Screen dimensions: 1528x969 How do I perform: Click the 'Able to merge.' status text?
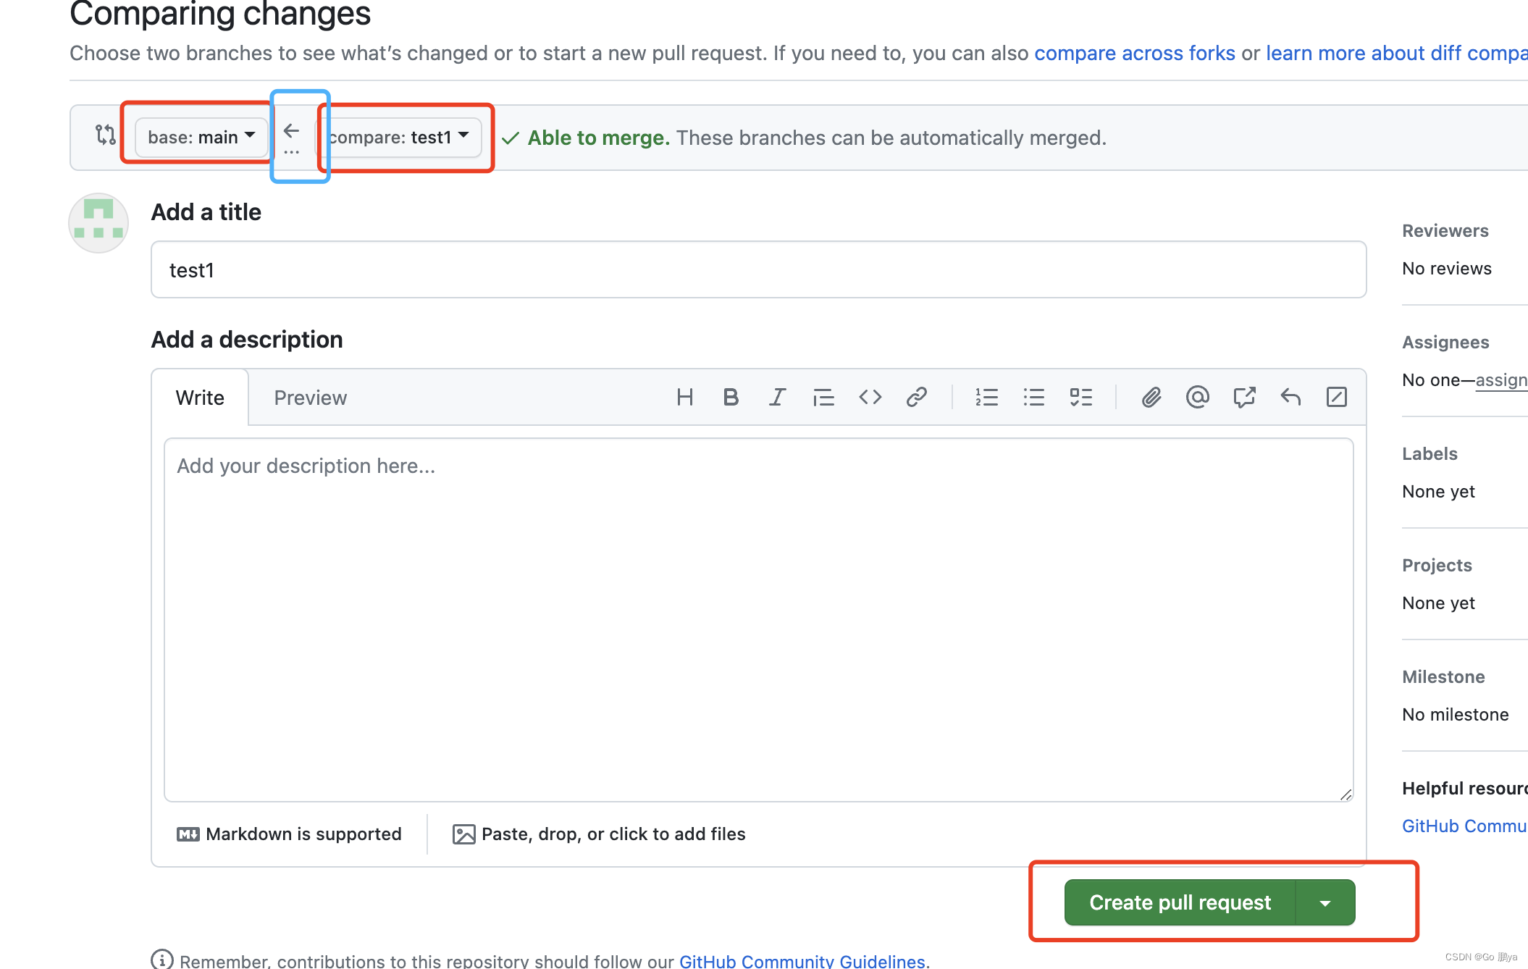point(598,138)
